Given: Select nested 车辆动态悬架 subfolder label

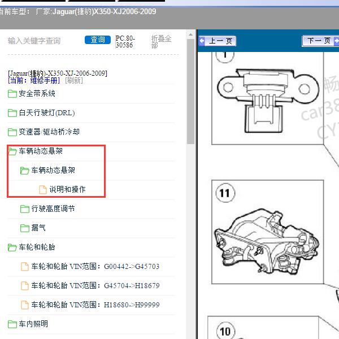Looking at the screenshot, I should pos(53,171).
